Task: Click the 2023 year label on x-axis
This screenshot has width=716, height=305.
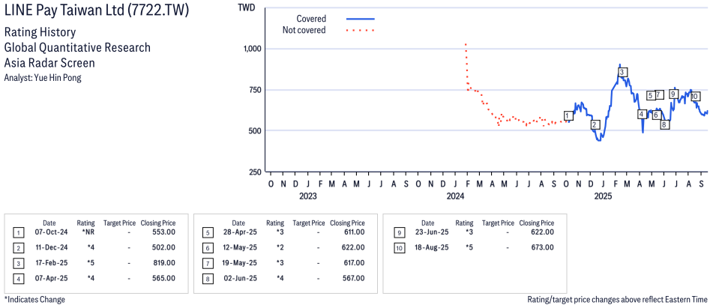Action: (x=307, y=196)
